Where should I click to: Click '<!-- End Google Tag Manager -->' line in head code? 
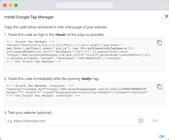click(34, 62)
